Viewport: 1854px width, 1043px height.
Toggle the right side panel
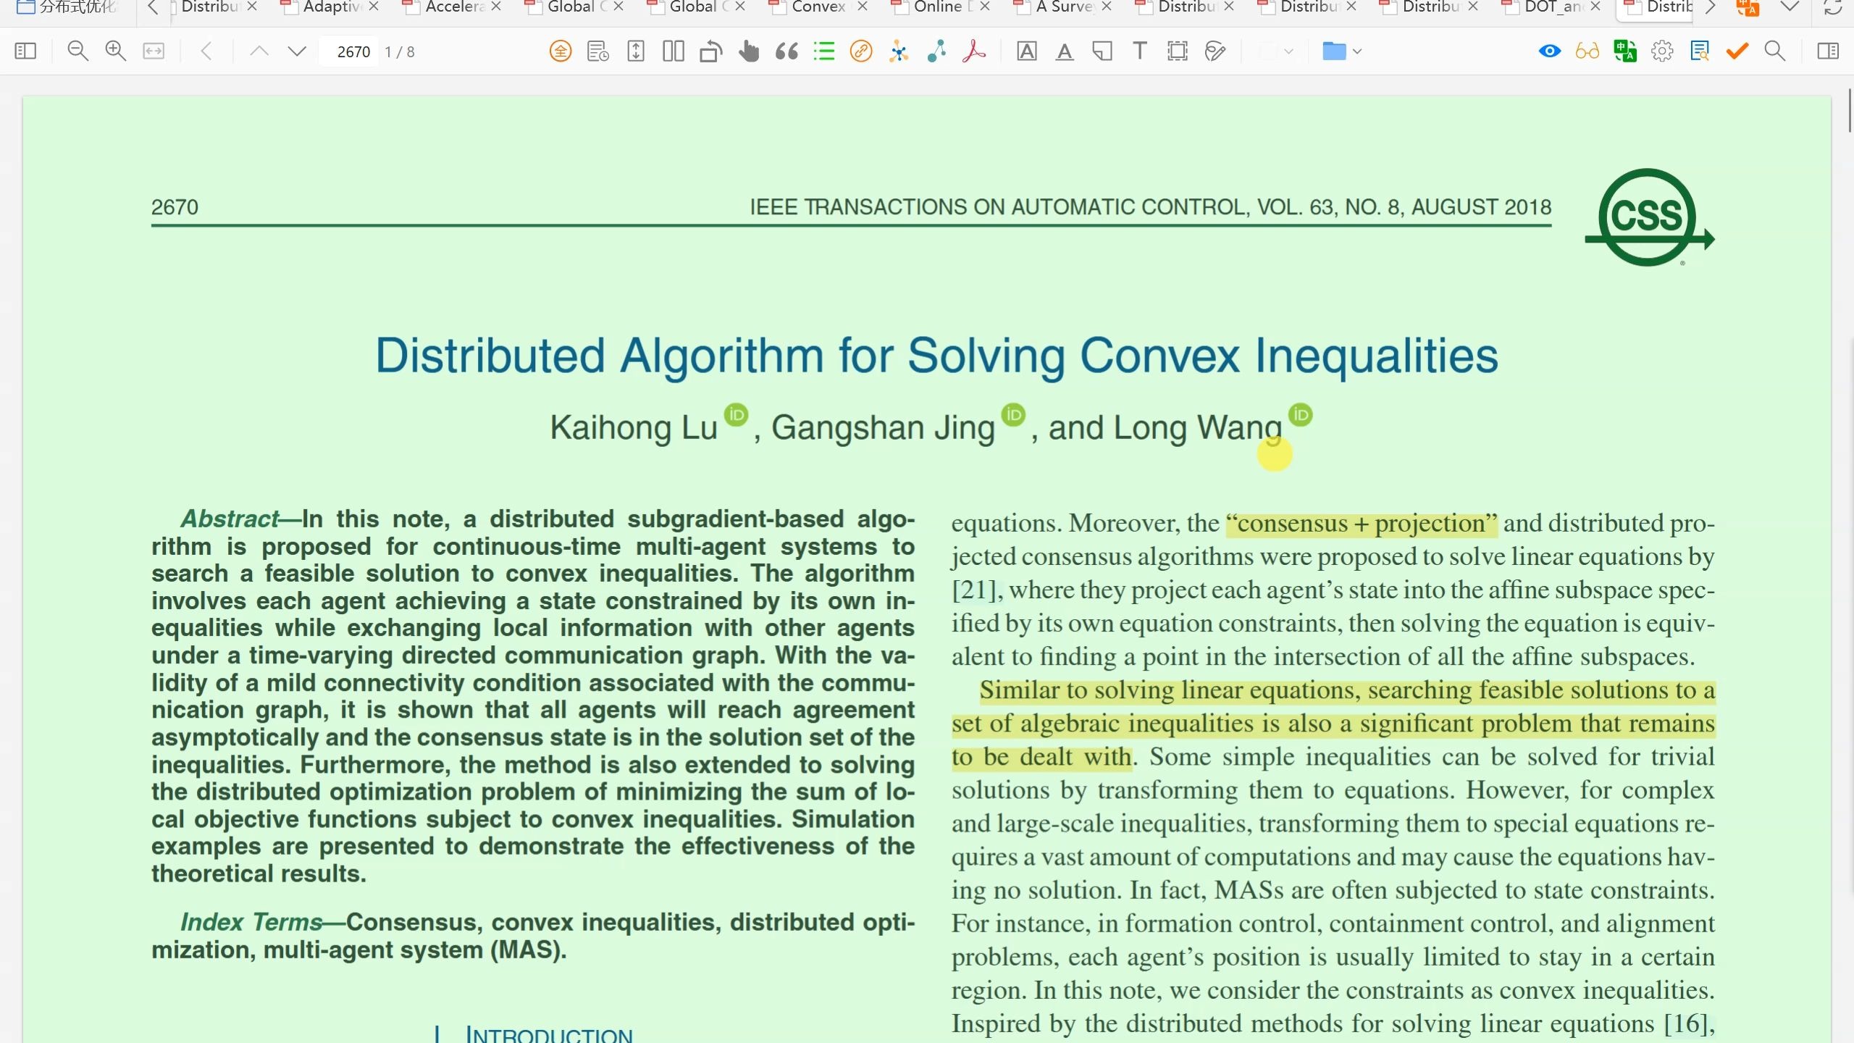(x=1827, y=51)
